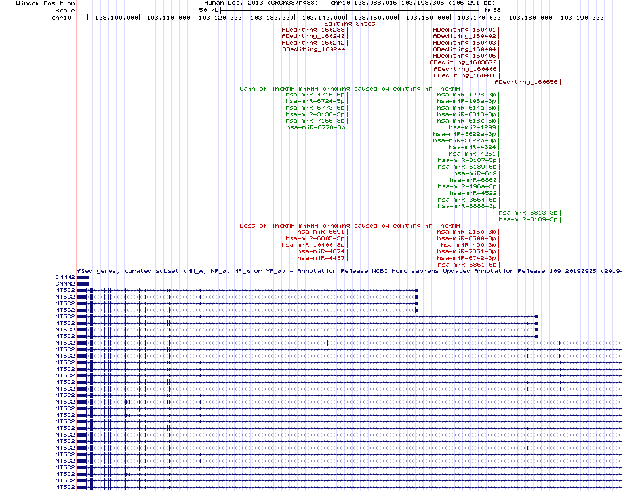Click hsa-miR-5691 in the Loss track

coord(321,232)
